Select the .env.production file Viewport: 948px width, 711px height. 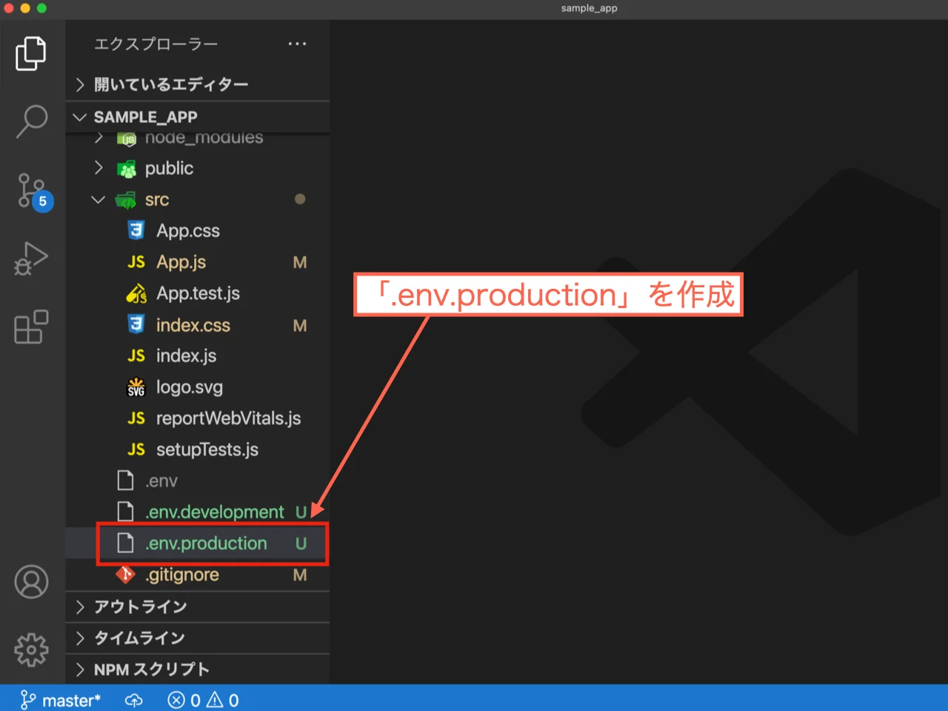[x=205, y=543]
